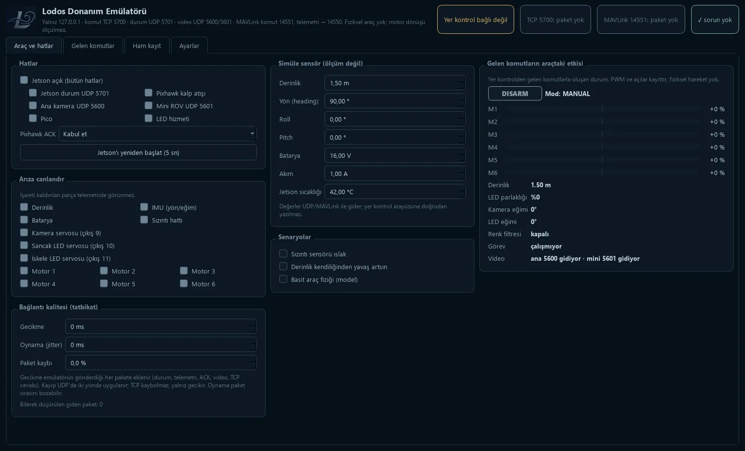Viewport: 745px width, 451px height.
Task: Switch to Gelen komutlar tab
Action: (93, 46)
